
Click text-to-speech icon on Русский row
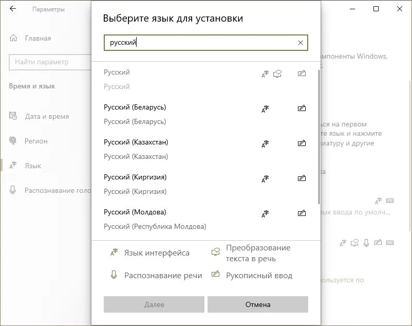click(x=277, y=74)
